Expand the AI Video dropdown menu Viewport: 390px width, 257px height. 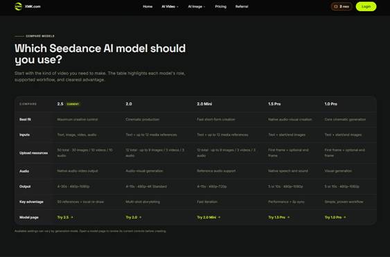click(x=170, y=6)
